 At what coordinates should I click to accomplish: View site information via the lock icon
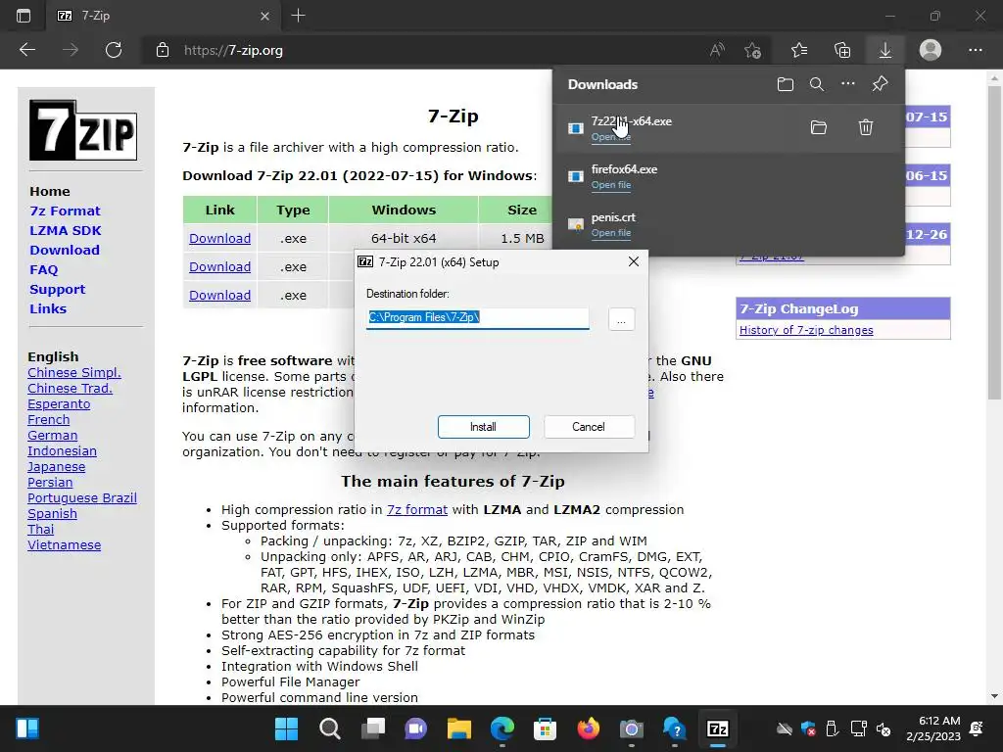(163, 50)
